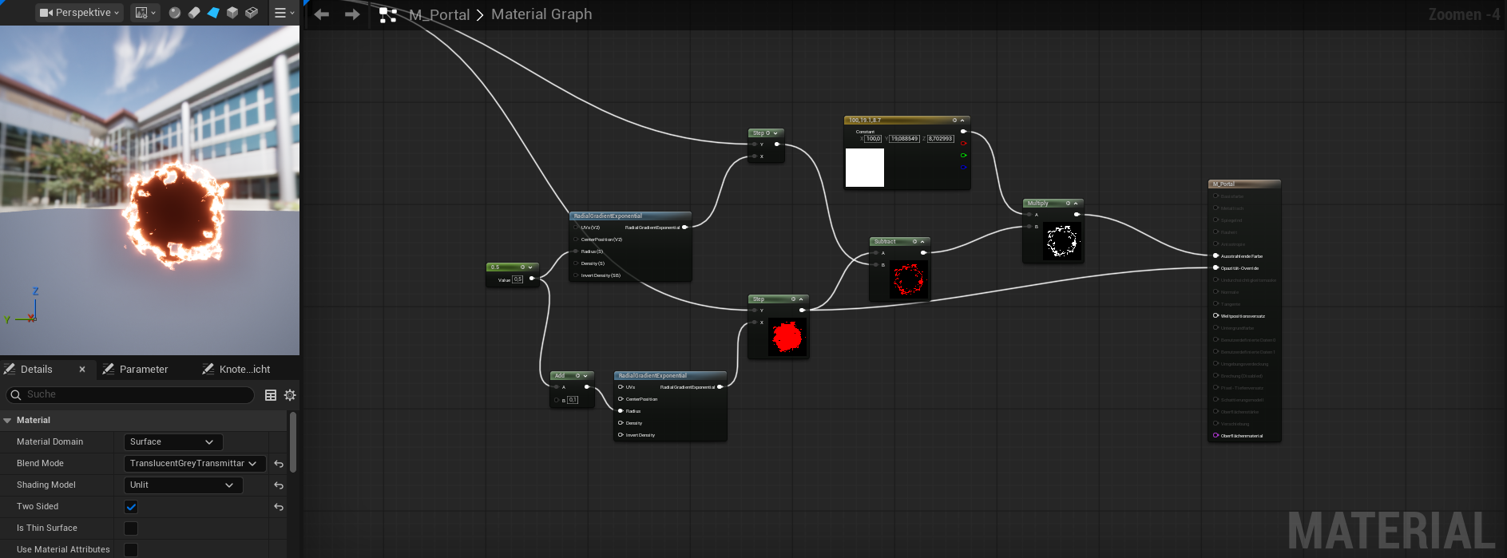Expand the Add node preview arrow
Image resolution: width=1507 pixels, height=558 pixels.
click(x=585, y=376)
